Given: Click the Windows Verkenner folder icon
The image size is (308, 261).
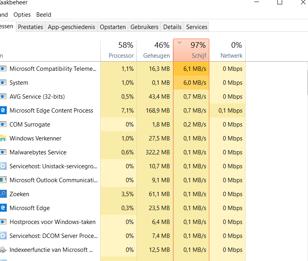Looking at the screenshot, I should coord(3,138).
